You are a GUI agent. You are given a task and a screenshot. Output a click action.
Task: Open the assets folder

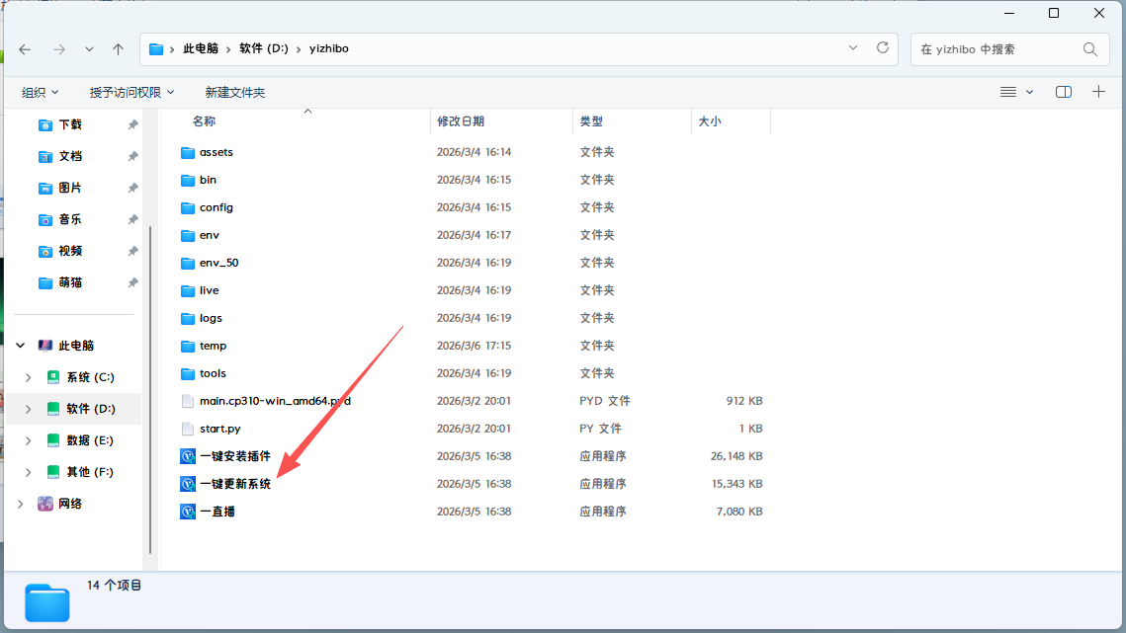[x=216, y=152]
